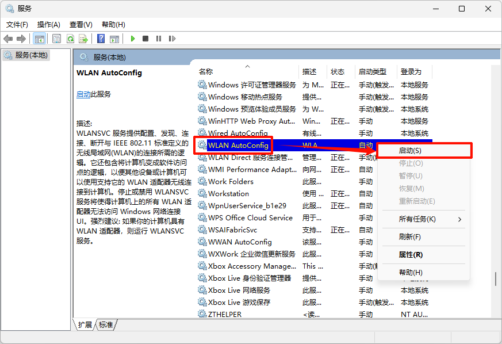Viewport: 502px width, 344px height.
Task: Open the 帮助(H) menu in menu bar
Action: pyautogui.click(x=113, y=25)
